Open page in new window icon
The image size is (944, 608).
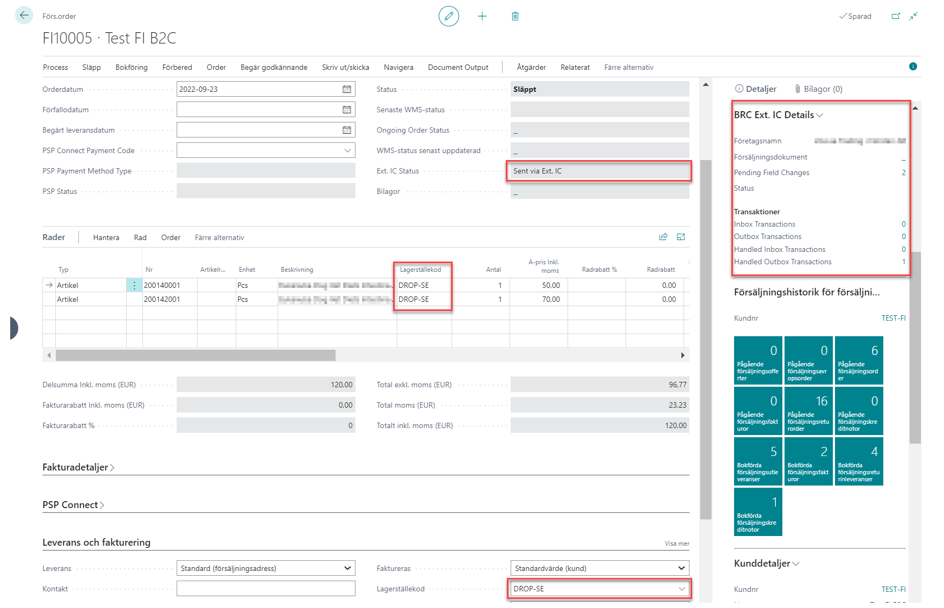895,16
